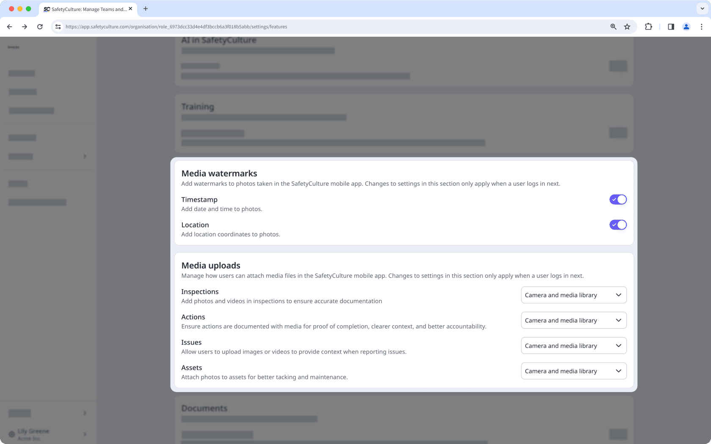Open the zoom magnifier in the address bar

click(613, 26)
